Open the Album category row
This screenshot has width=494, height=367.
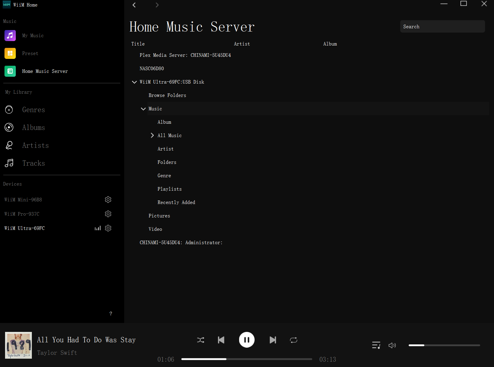[x=164, y=122]
